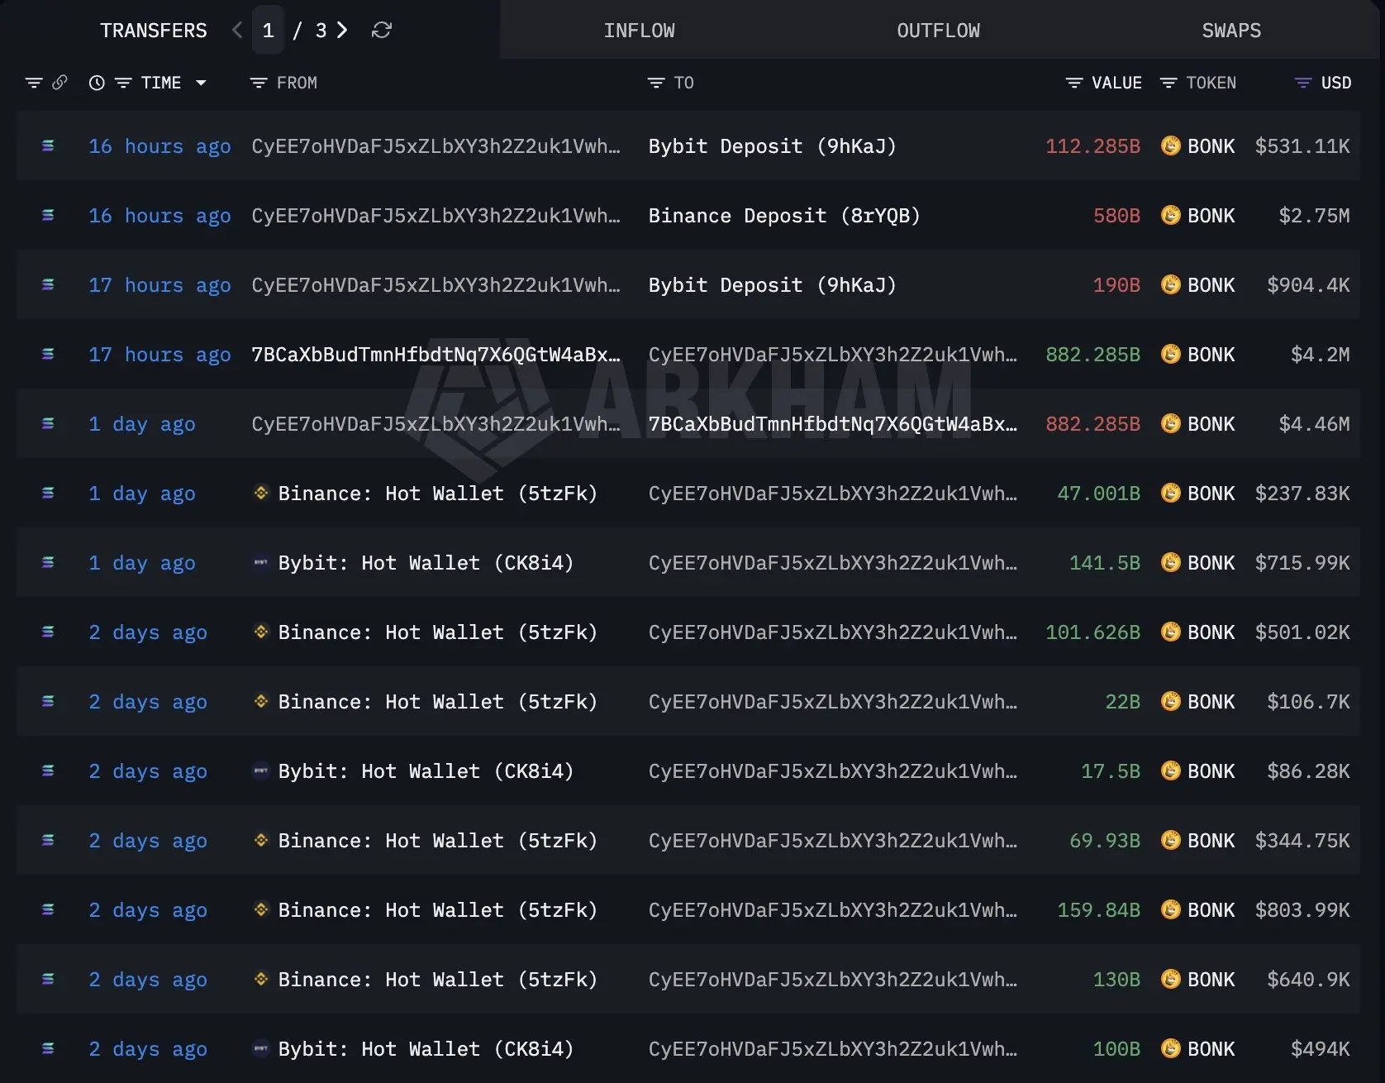Open 7BCaXb sender address on $4.2M row
Image resolution: width=1385 pixels, height=1083 pixels.
pyautogui.click(x=435, y=355)
